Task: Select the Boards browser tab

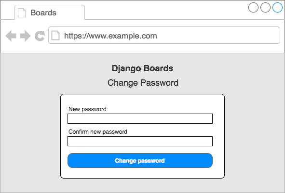Action: [x=50, y=13]
